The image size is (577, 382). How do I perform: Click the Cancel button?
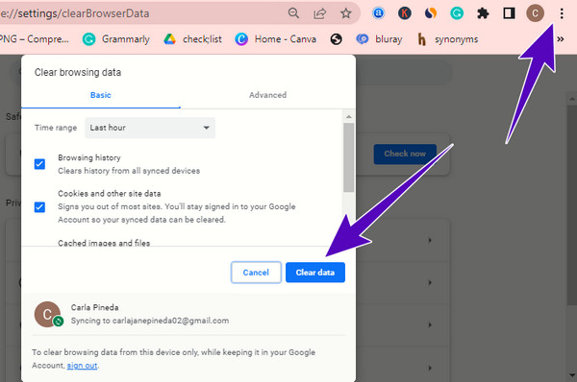(x=256, y=273)
